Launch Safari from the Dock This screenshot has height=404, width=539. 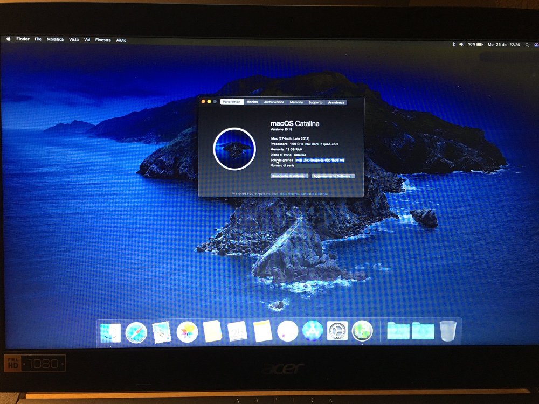(136, 332)
